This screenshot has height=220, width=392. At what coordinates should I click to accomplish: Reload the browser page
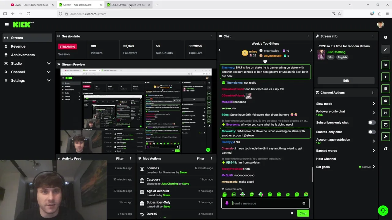click(x=28, y=14)
